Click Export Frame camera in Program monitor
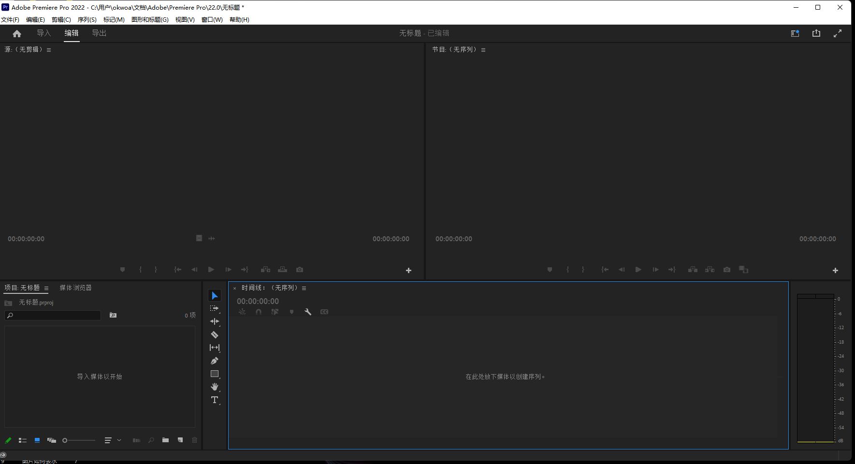The width and height of the screenshot is (855, 464). pyautogui.click(x=727, y=270)
